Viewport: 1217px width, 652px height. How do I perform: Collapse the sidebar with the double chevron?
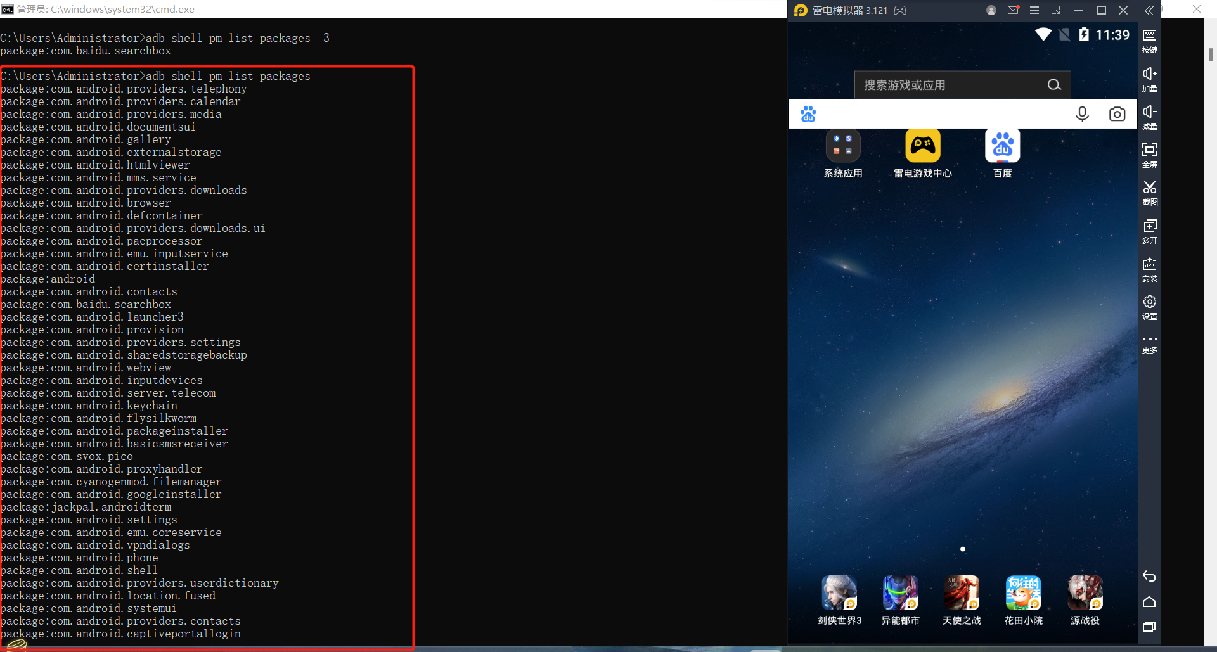click(1149, 10)
